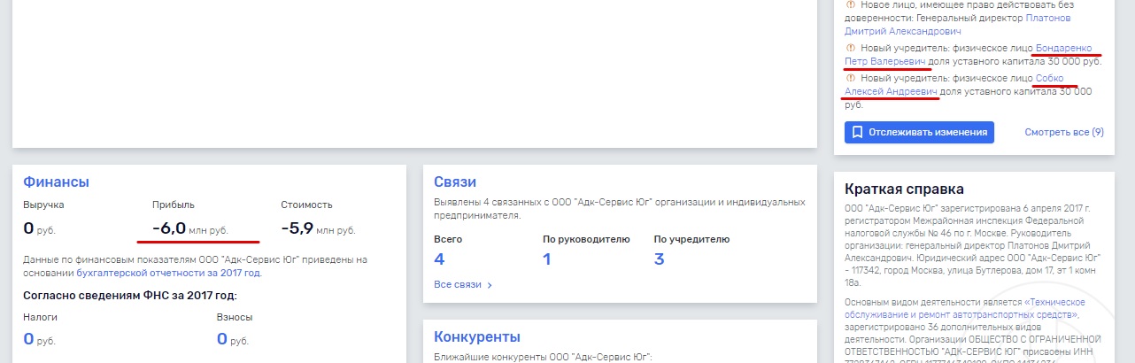Click the bookmark icon on Отслеживать изменения
1135x363 pixels.
click(x=857, y=133)
